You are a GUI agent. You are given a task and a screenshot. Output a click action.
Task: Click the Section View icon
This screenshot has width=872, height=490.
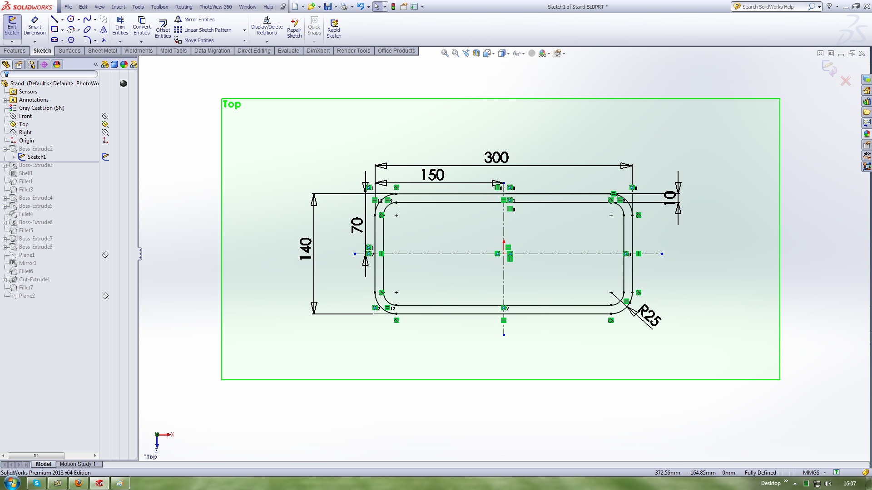[476, 53]
